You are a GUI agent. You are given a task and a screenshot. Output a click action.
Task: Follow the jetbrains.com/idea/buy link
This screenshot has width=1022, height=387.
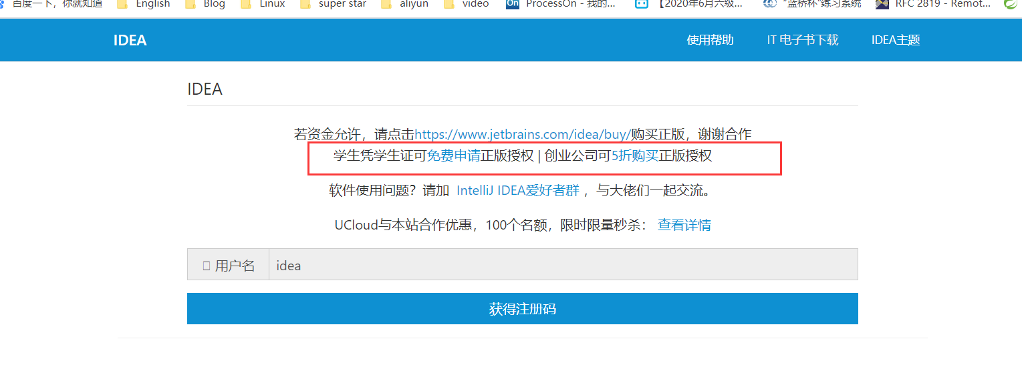click(x=523, y=134)
